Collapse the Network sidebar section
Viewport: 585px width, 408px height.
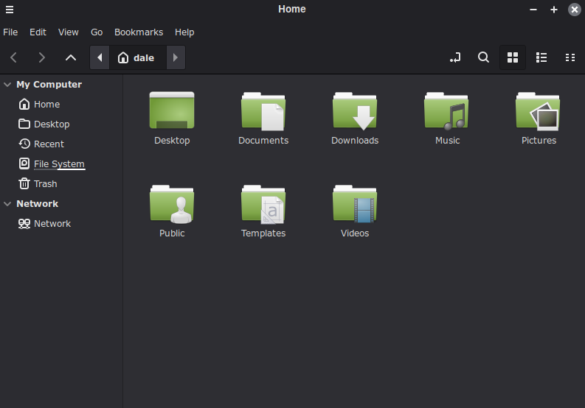coord(7,204)
